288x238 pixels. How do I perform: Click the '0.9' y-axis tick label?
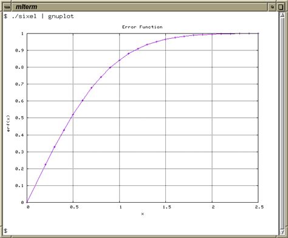coord(19,50)
